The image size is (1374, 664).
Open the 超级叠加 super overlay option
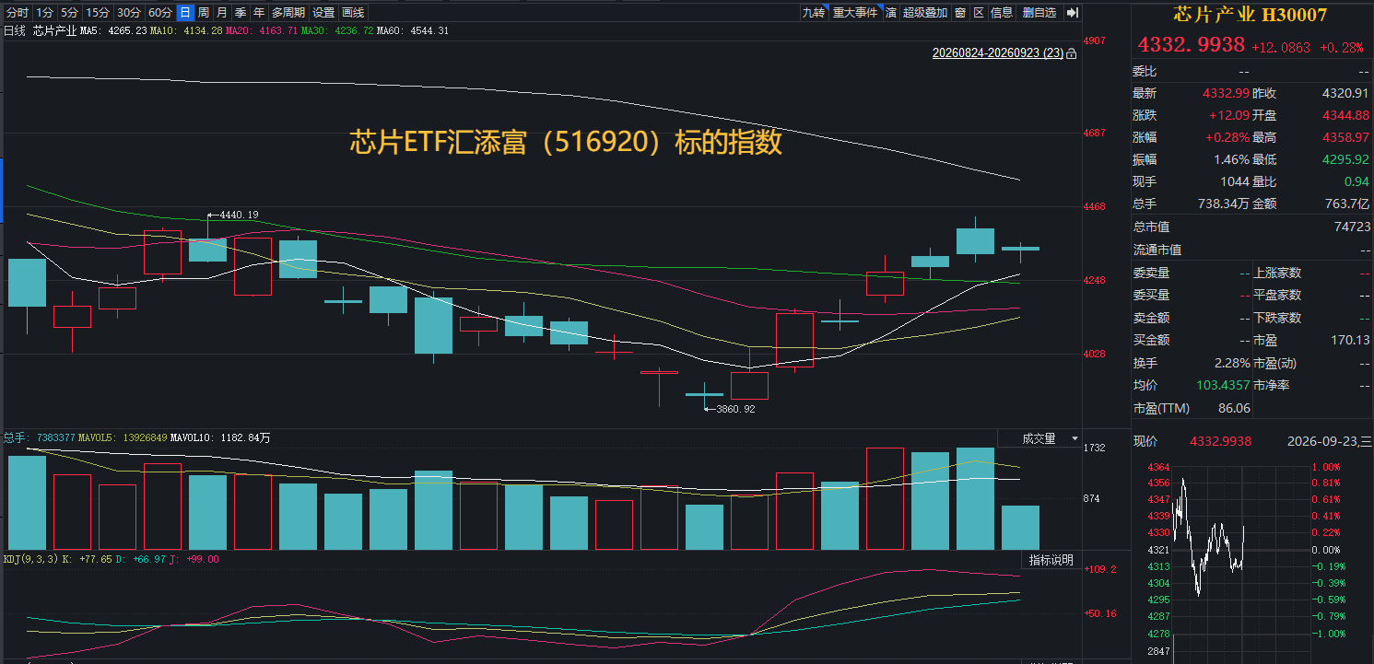924,13
